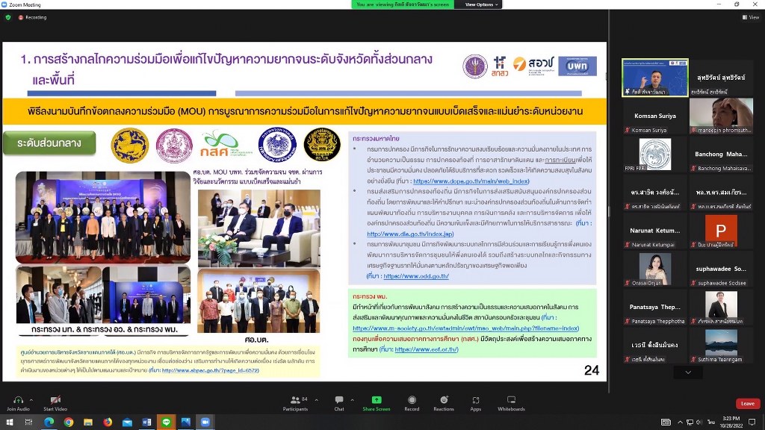
Task: Open Zoom Apps
Action: tap(476, 402)
